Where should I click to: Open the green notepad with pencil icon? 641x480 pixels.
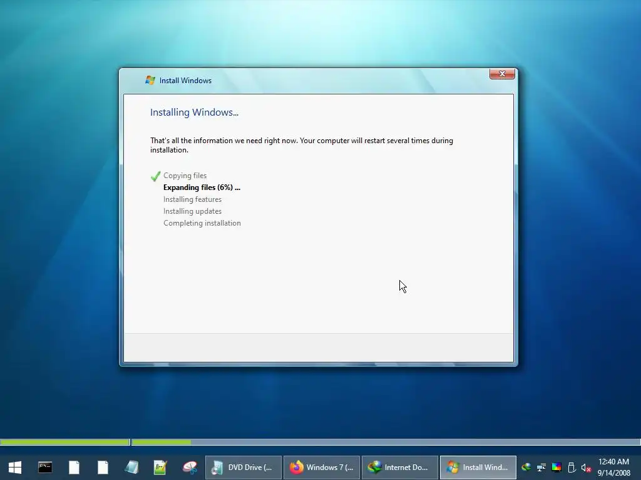[x=160, y=467]
